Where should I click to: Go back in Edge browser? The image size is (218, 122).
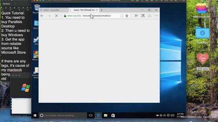click(x=42, y=16)
